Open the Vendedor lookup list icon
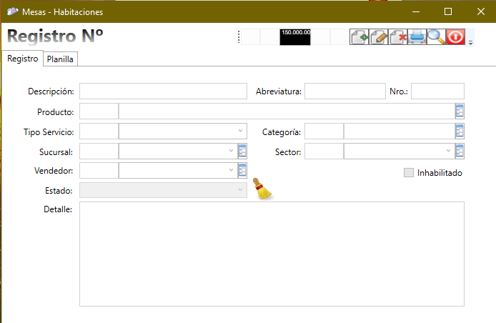The image size is (496, 323). tap(242, 171)
